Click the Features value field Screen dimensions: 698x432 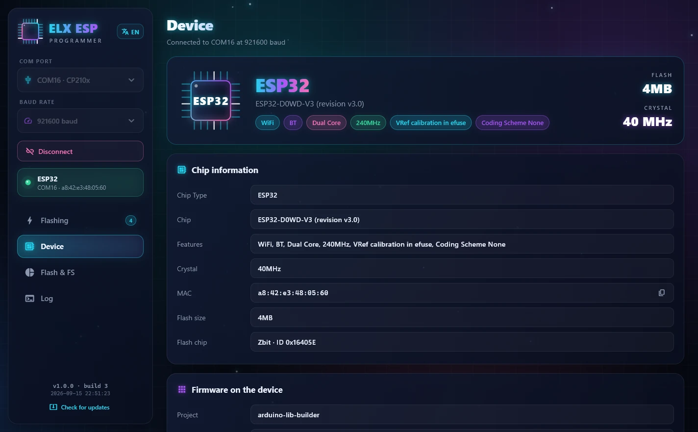click(462, 244)
